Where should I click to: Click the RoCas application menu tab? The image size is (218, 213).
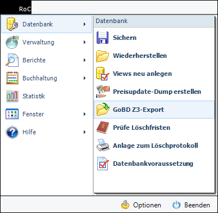(16, 7)
